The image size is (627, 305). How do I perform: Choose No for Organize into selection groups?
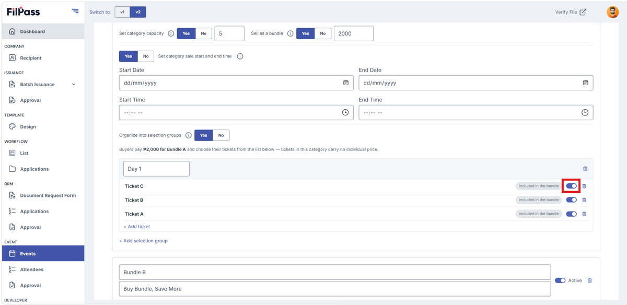point(221,135)
